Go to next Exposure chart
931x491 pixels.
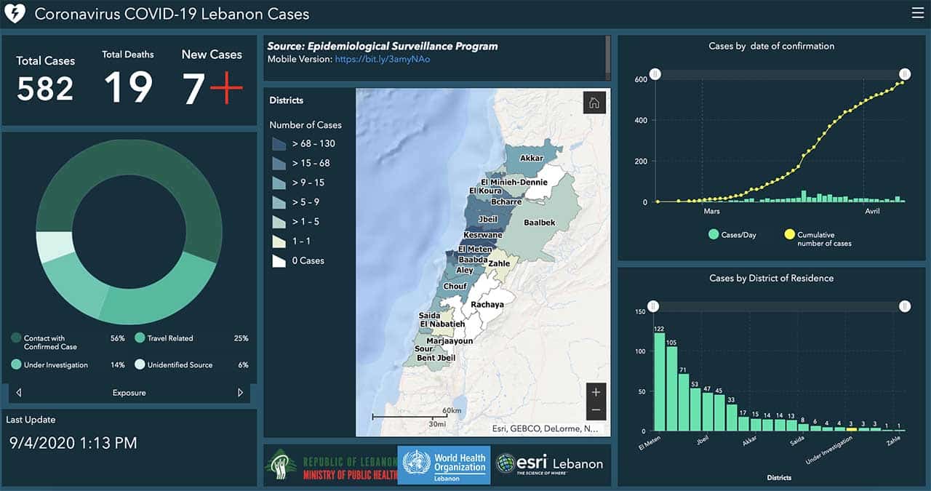point(240,393)
